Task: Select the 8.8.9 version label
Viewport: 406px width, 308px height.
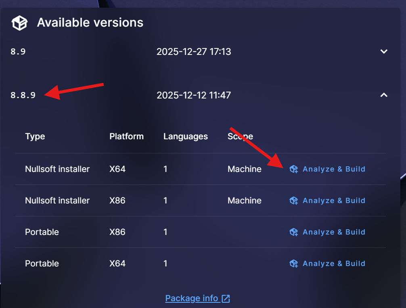Action: click(23, 95)
